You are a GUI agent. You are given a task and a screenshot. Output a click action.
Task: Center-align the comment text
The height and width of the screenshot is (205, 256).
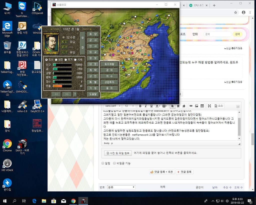point(178,106)
